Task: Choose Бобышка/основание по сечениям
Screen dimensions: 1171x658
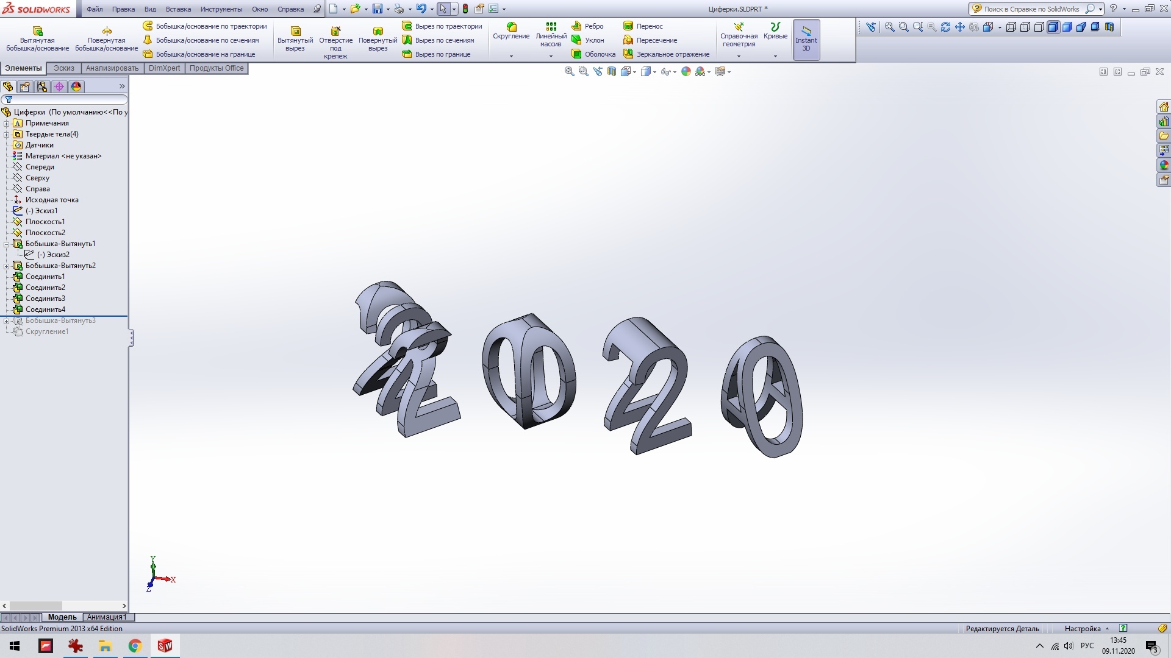Action: [x=201, y=40]
